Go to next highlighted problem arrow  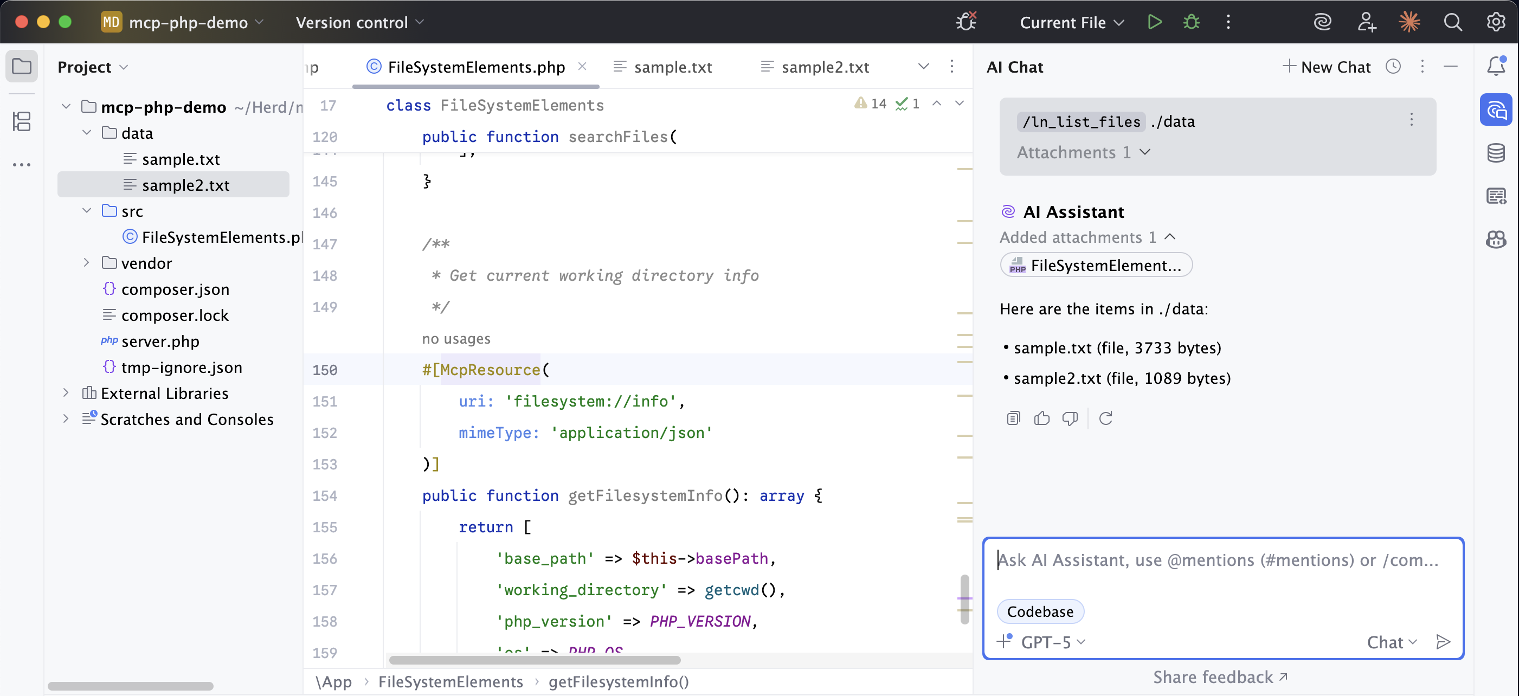click(960, 103)
